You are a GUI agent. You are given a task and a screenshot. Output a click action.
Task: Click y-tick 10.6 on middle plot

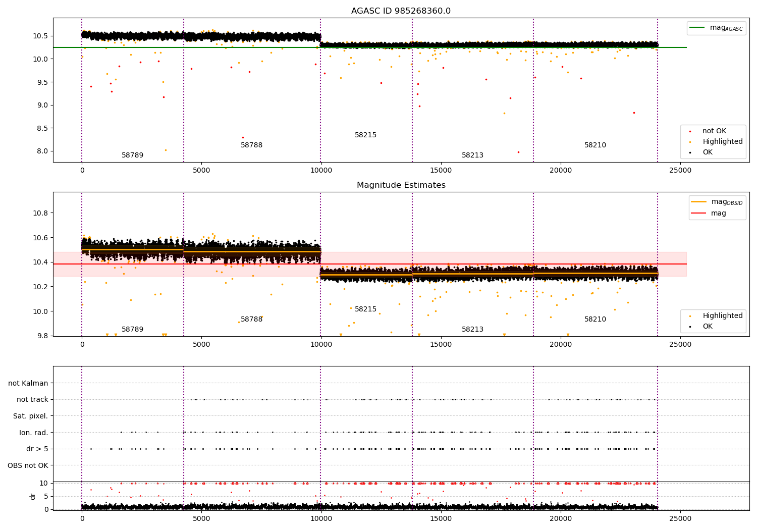click(x=41, y=238)
